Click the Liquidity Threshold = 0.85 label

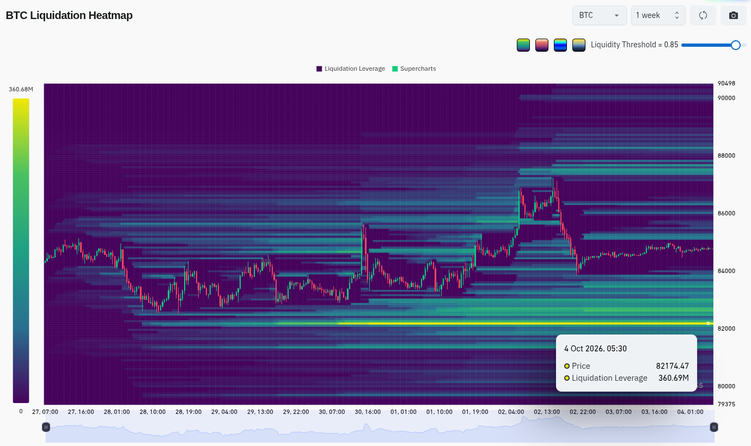point(634,45)
